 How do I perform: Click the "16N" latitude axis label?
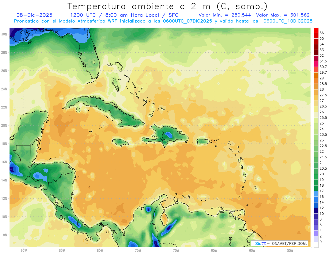[x=4, y=162]
